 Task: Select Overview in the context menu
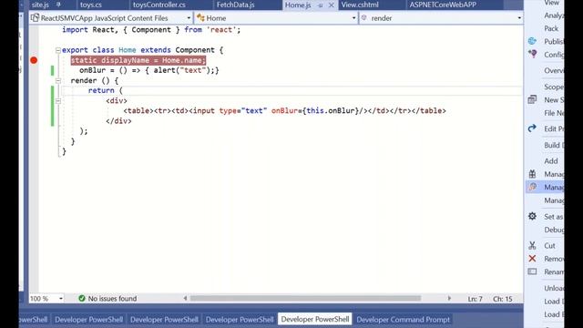[x=554, y=71]
